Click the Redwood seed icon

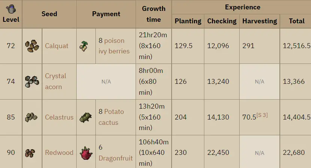coord(30,153)
